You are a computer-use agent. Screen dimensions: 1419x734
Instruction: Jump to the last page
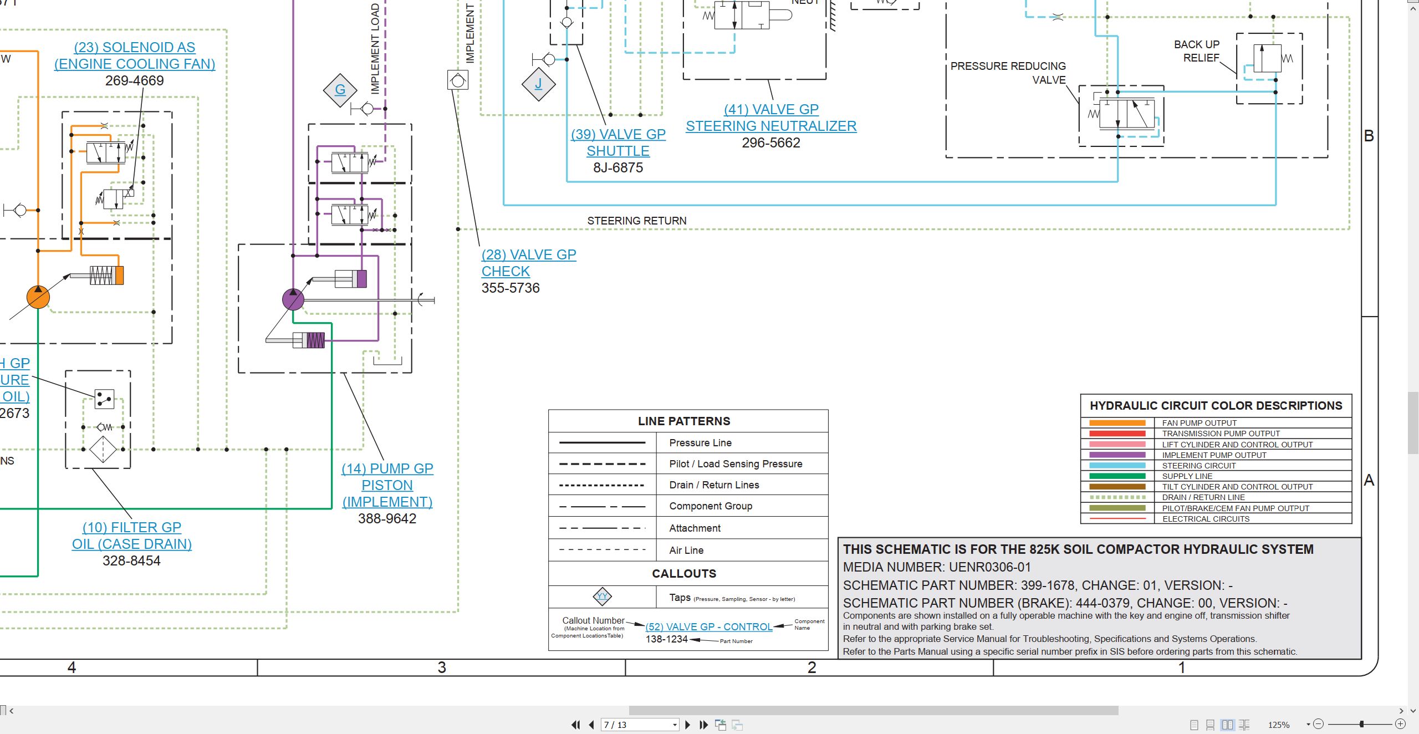tap(704, 725)
